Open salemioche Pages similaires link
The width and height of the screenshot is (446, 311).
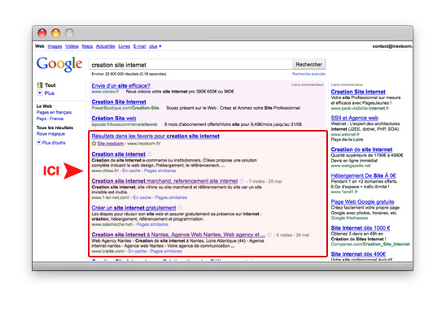[152, 224]
